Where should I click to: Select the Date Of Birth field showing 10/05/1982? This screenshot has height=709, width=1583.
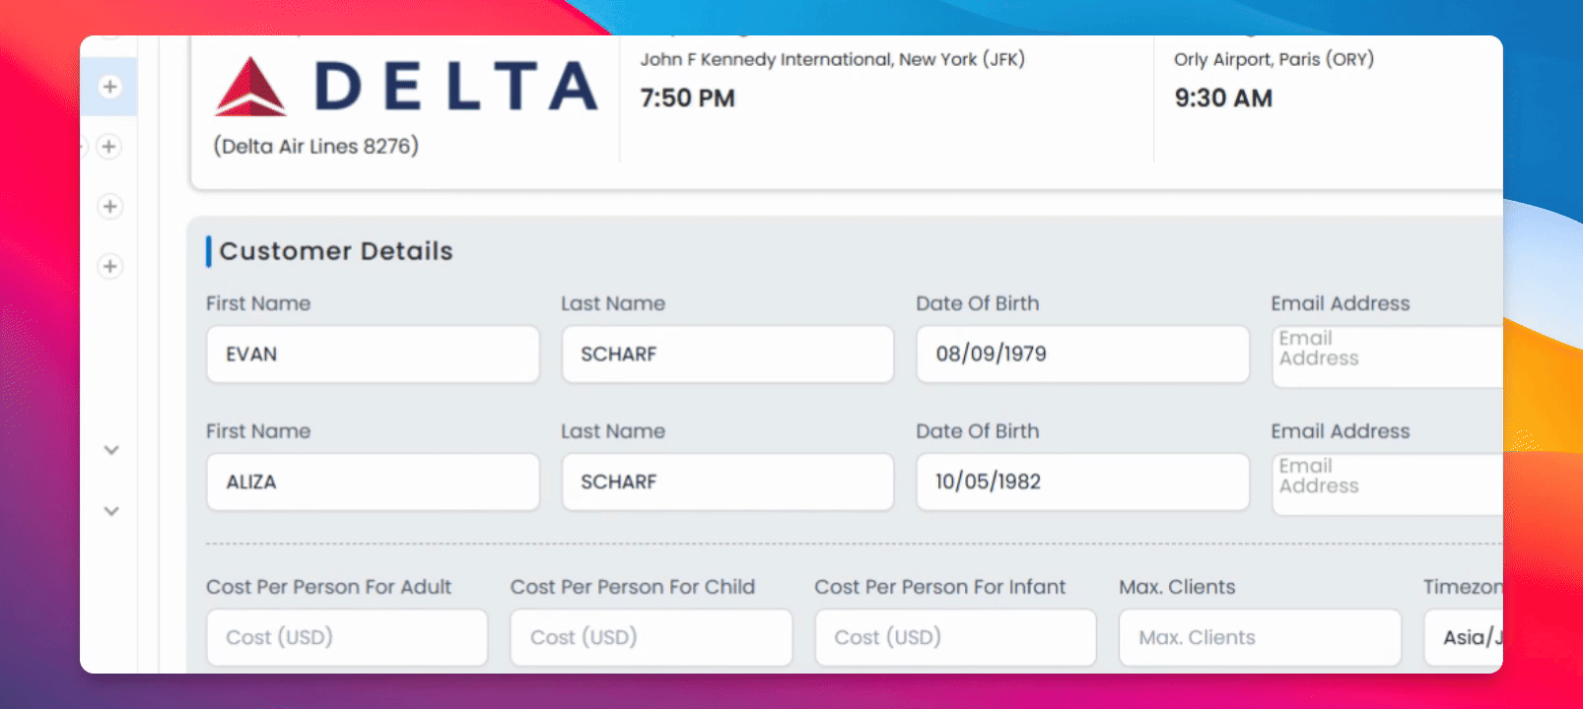click(1082, 483)
